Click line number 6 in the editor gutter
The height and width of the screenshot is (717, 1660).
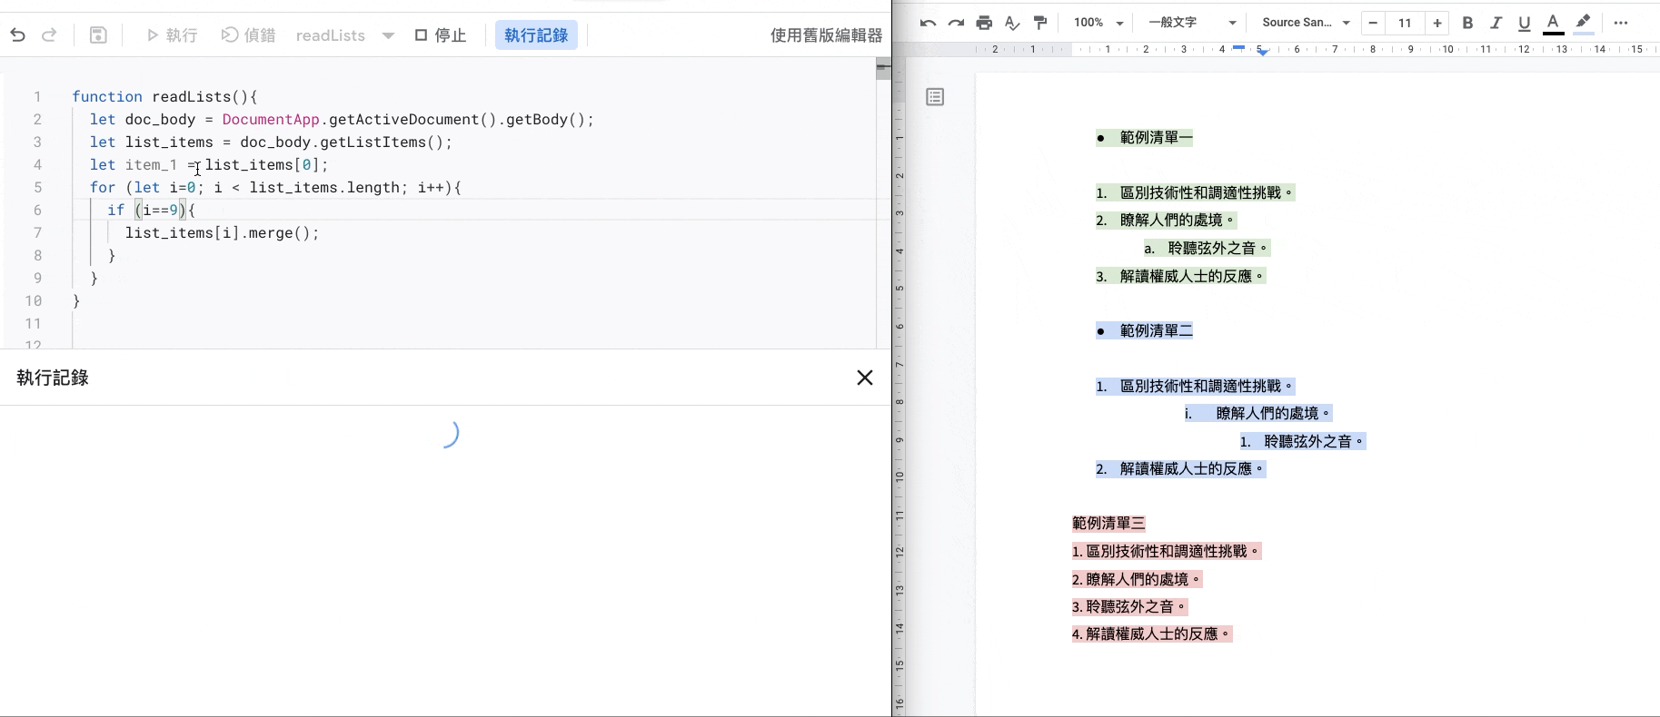[37, 210]
